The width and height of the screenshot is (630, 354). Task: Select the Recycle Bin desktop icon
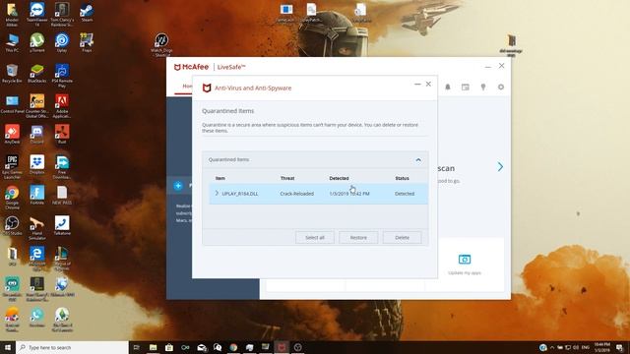pos(12,73)
